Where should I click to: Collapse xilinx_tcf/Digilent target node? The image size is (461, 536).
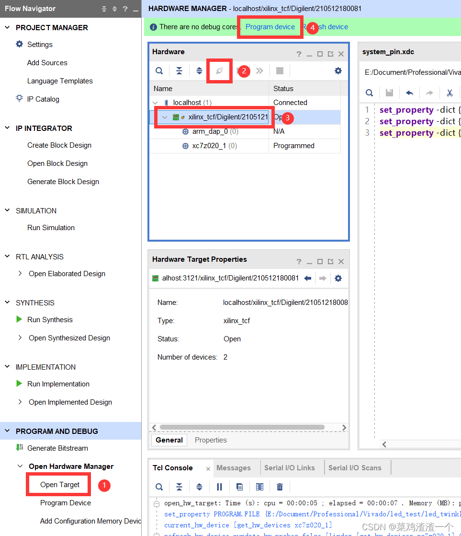pos(165,117)
